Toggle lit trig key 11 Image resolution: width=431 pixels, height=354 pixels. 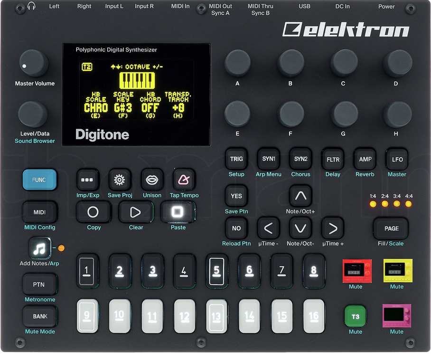pos(152,316)
